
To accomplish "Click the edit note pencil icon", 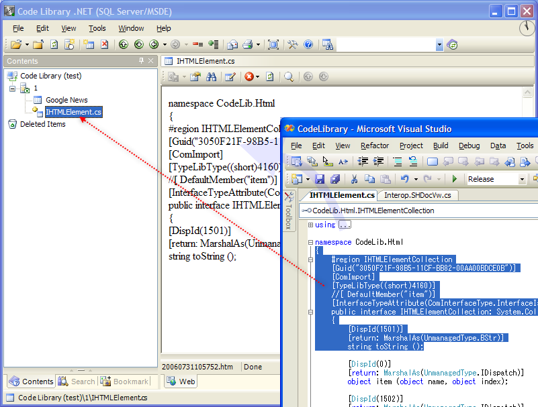I will coord(230,76).
